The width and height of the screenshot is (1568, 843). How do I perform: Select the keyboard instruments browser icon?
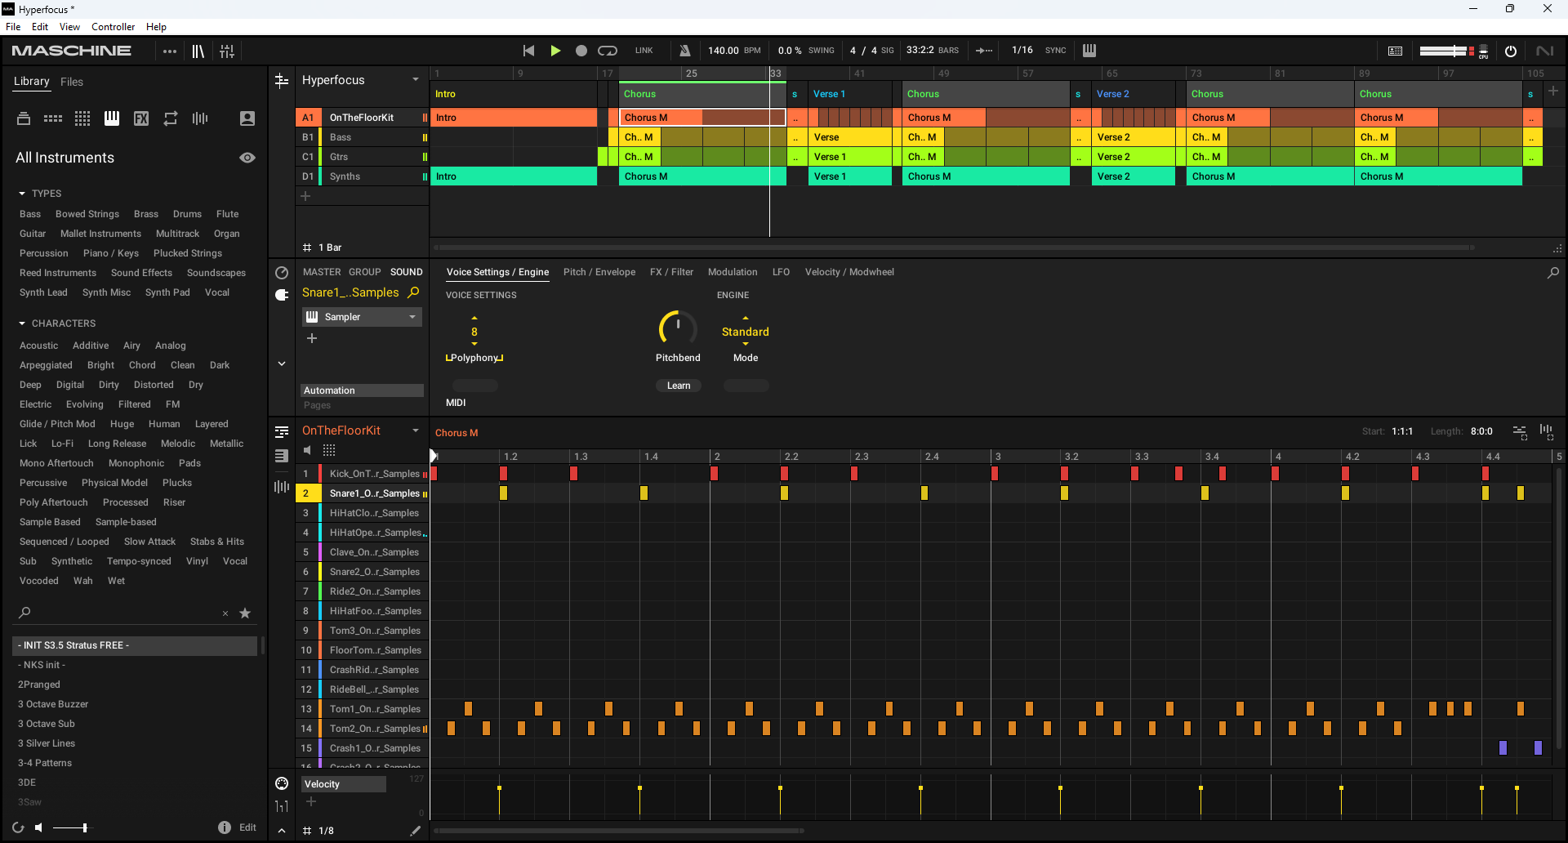click(x=111, y=118)
